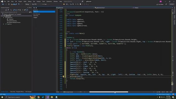
Task: Click the Solution Explorer search magnifier icon
Action: (30, 12)
